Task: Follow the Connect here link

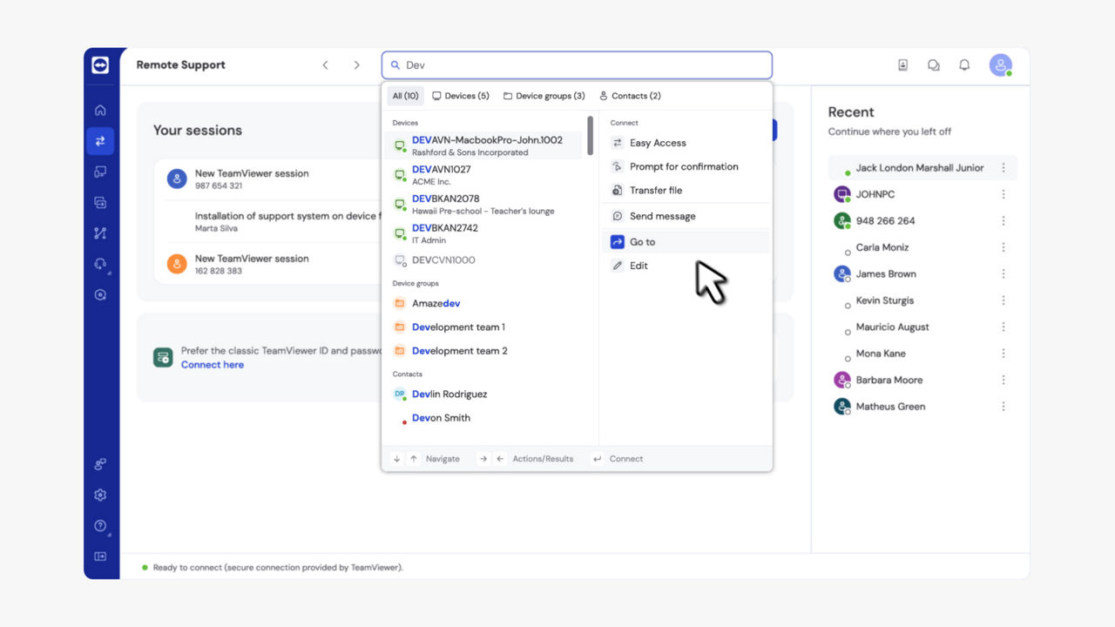Action: [x=212, y=365]
